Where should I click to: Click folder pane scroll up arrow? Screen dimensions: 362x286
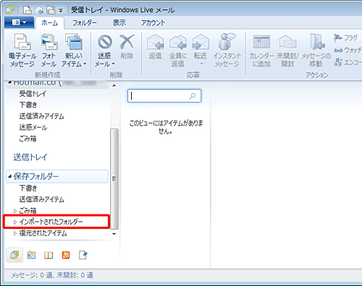[x=114, y=85]
